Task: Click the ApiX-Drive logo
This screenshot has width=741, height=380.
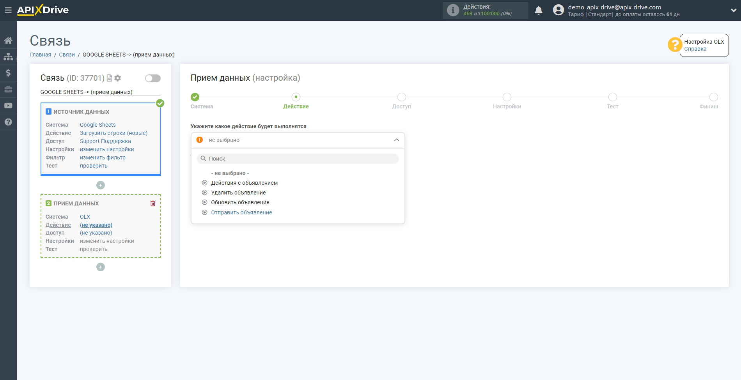Action: point(43,10)
